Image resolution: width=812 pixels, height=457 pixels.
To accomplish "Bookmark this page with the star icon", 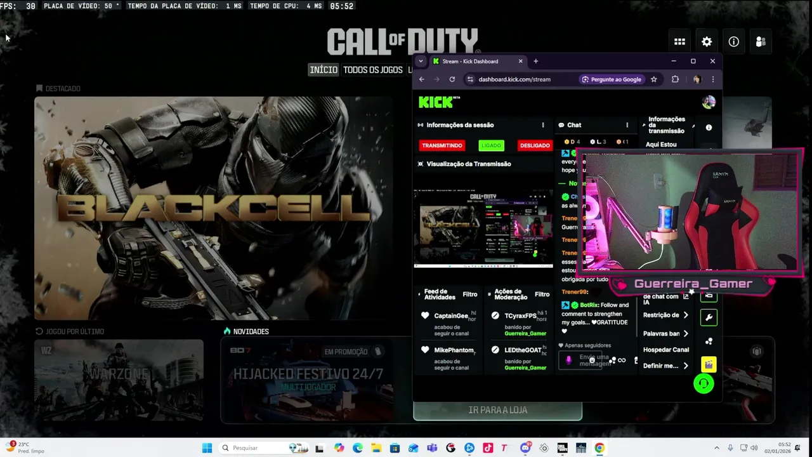I will 653,79.
